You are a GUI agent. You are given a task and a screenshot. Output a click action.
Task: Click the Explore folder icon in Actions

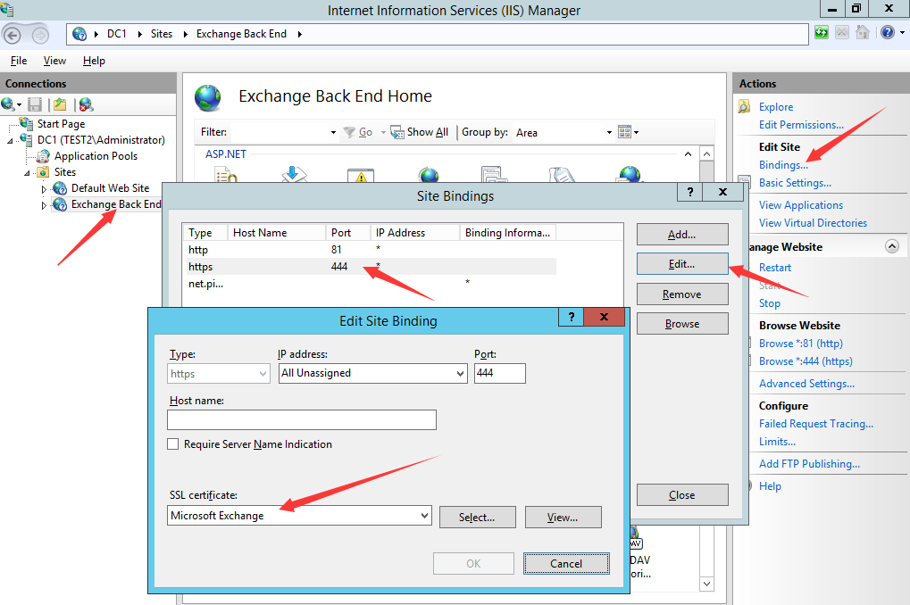tap(745, 107)
